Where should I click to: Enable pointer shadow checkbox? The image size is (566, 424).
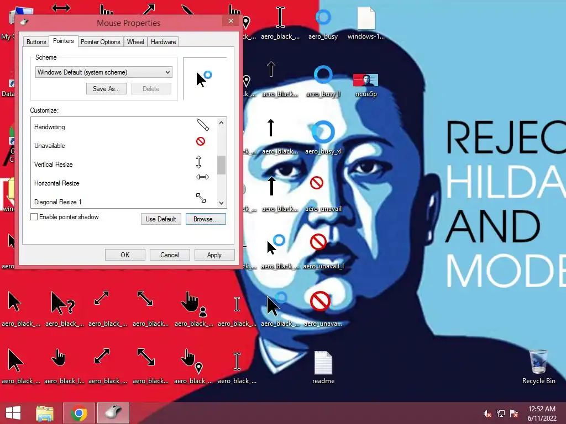[x=34, y=216]
